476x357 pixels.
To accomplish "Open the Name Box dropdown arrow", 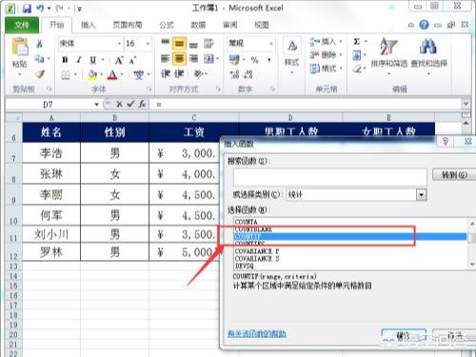I will 96,104.
